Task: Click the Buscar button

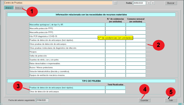Action: coord(171,3)
